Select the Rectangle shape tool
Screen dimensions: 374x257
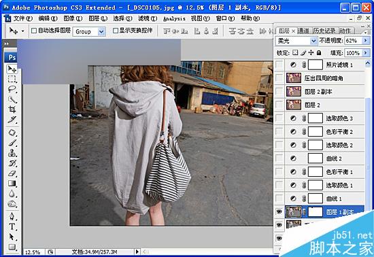click(12, 247)
